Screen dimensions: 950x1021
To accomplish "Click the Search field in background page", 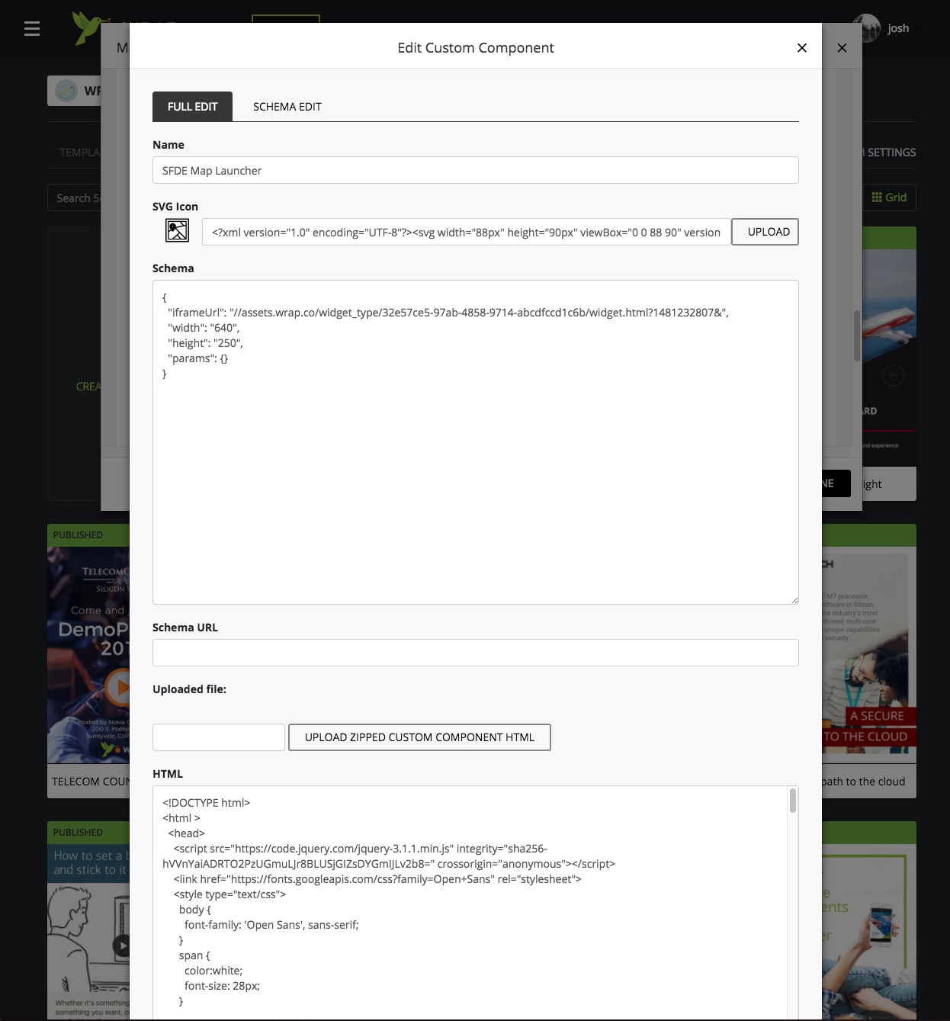I will [74, 197].
